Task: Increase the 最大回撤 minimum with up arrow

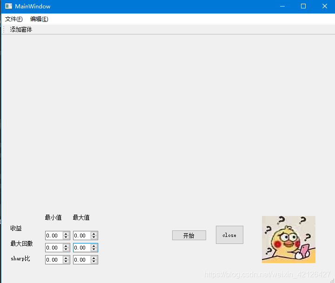Action: tap(66, 246)
